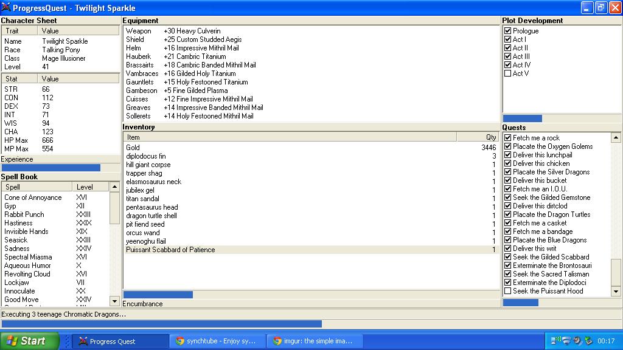
Task: Click the Qty column header
Action: [x=478, y=137]
